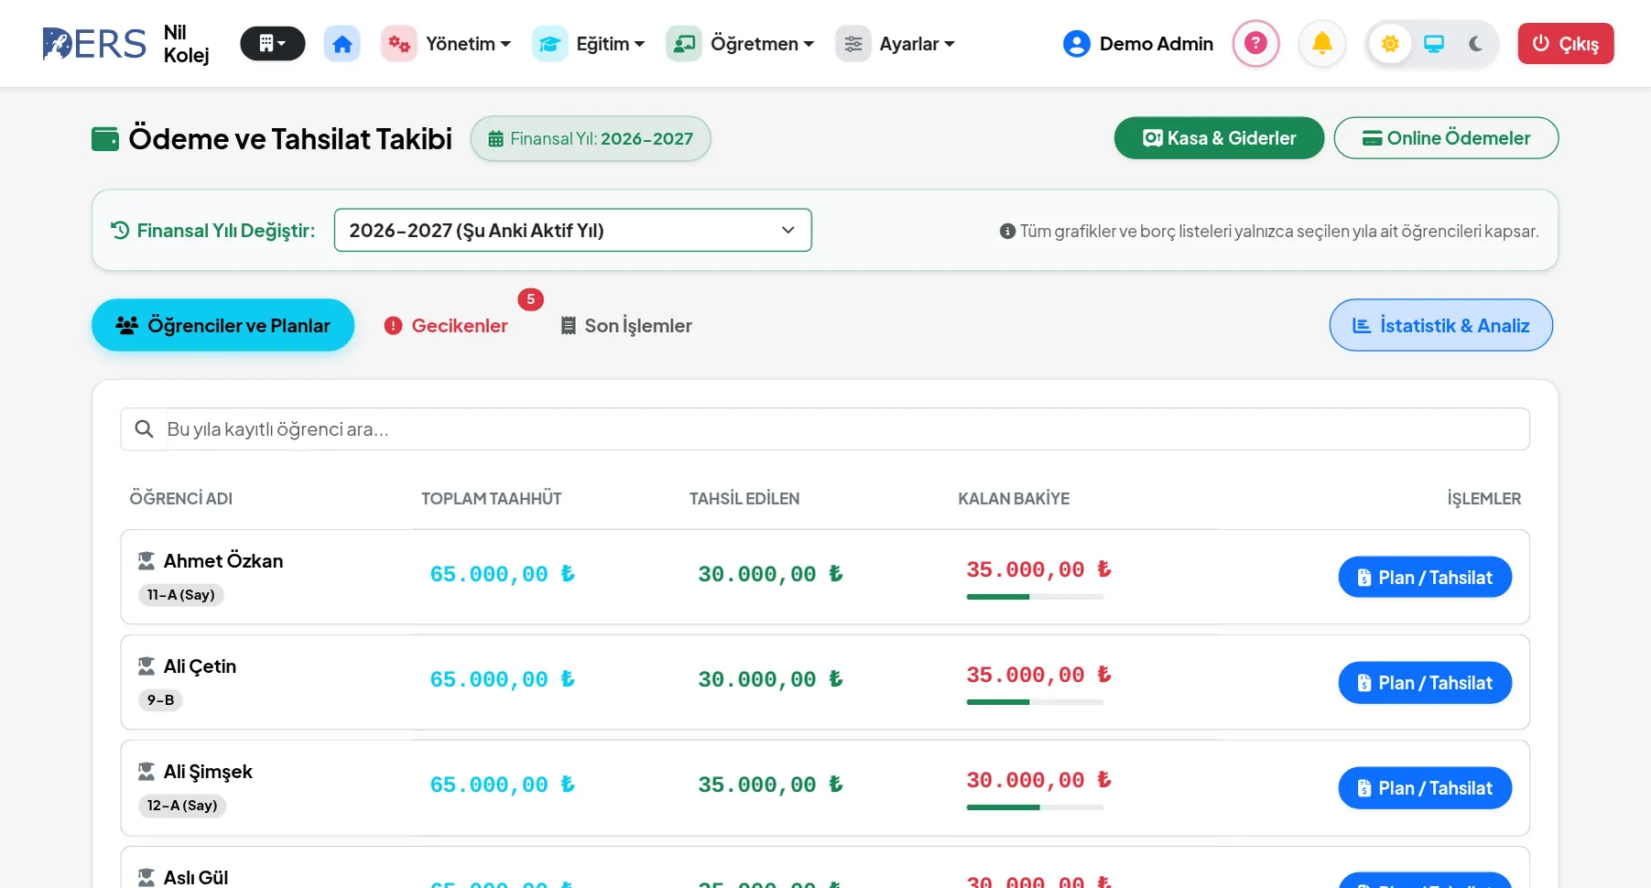Open notifications bell
The width and height of the screenshot is (1651, 888).
click(x=1322, y=43)
